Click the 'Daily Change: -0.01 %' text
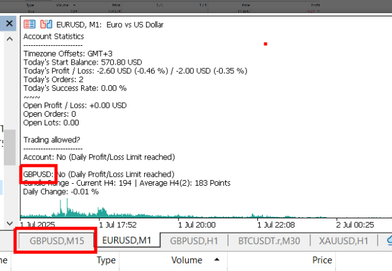This screenshot has width=392, height=271. click(61, 192)
